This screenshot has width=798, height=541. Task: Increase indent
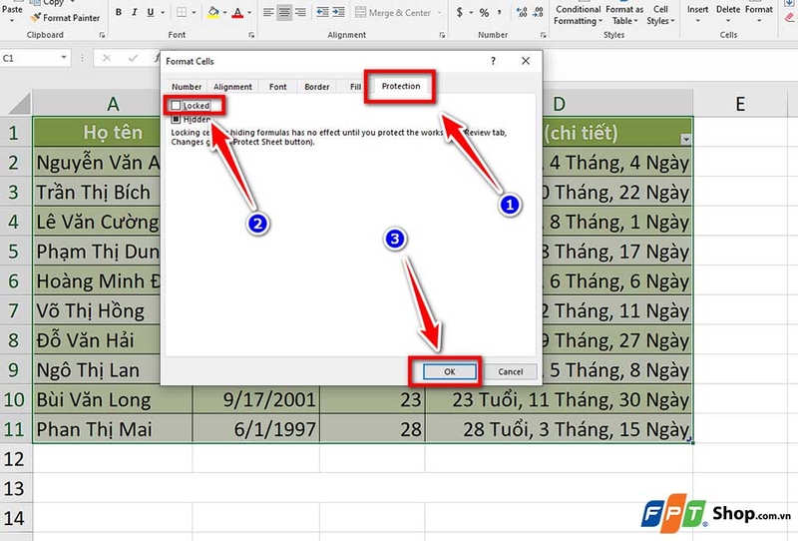click(x=338, y=12)
